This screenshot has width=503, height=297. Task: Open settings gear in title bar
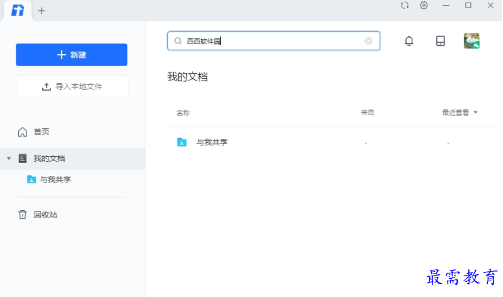pos(424,6)
